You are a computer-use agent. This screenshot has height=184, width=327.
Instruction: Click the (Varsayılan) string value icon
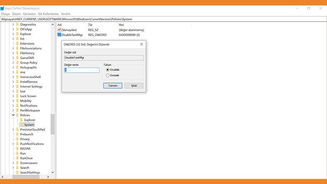click(59, 30)
